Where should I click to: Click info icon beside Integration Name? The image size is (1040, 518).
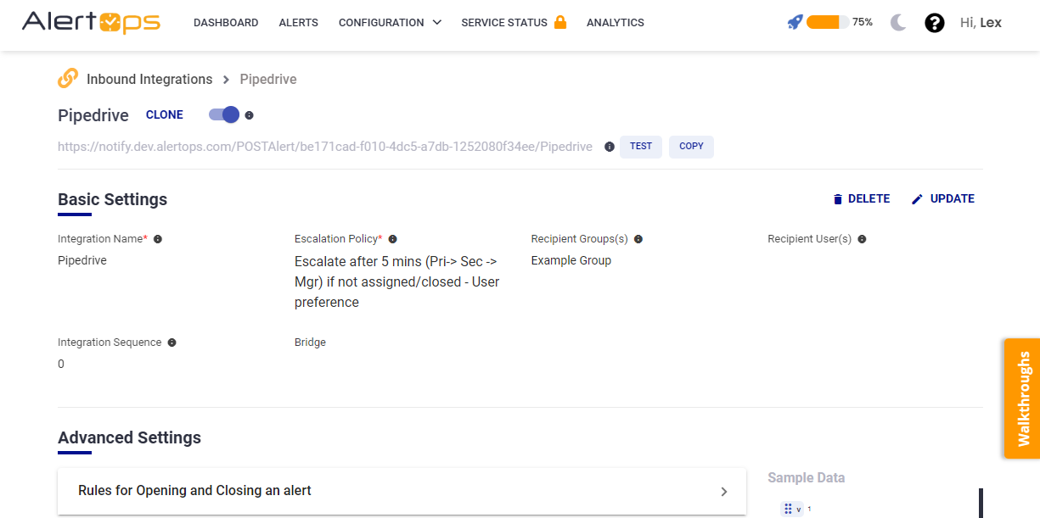click(158, 239)
